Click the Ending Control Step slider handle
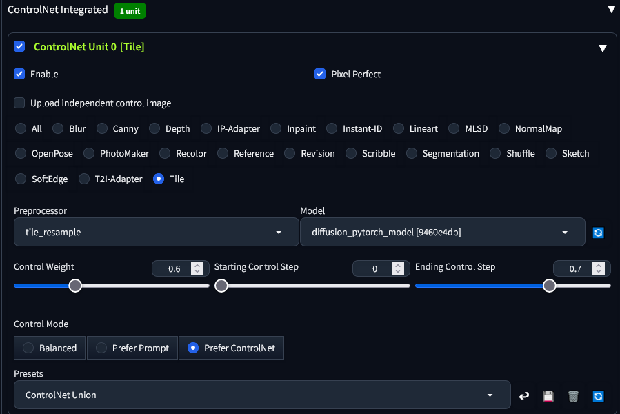 (x=549, y=286)
